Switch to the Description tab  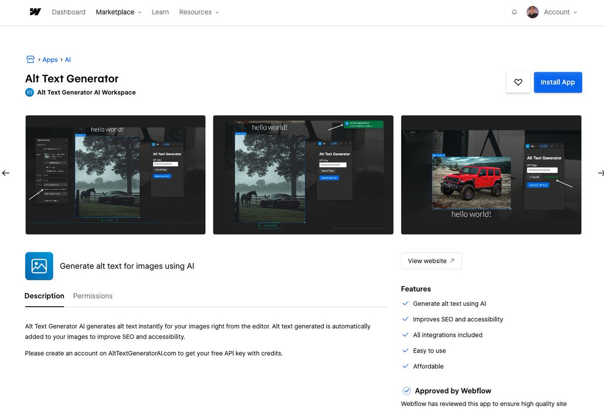point(44,296)
